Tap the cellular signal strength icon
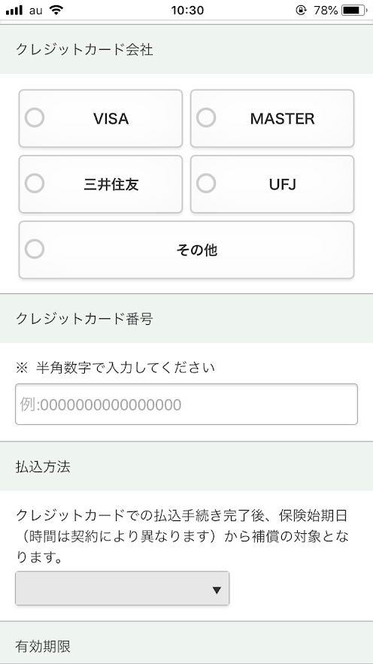Viewport: 373px width, 664px height. click(14, 11)
